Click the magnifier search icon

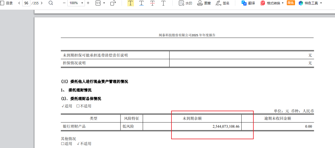coord(51,3)
